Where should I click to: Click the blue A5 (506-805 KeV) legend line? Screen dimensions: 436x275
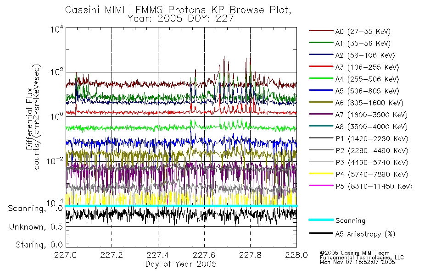(x=321, y=90)
